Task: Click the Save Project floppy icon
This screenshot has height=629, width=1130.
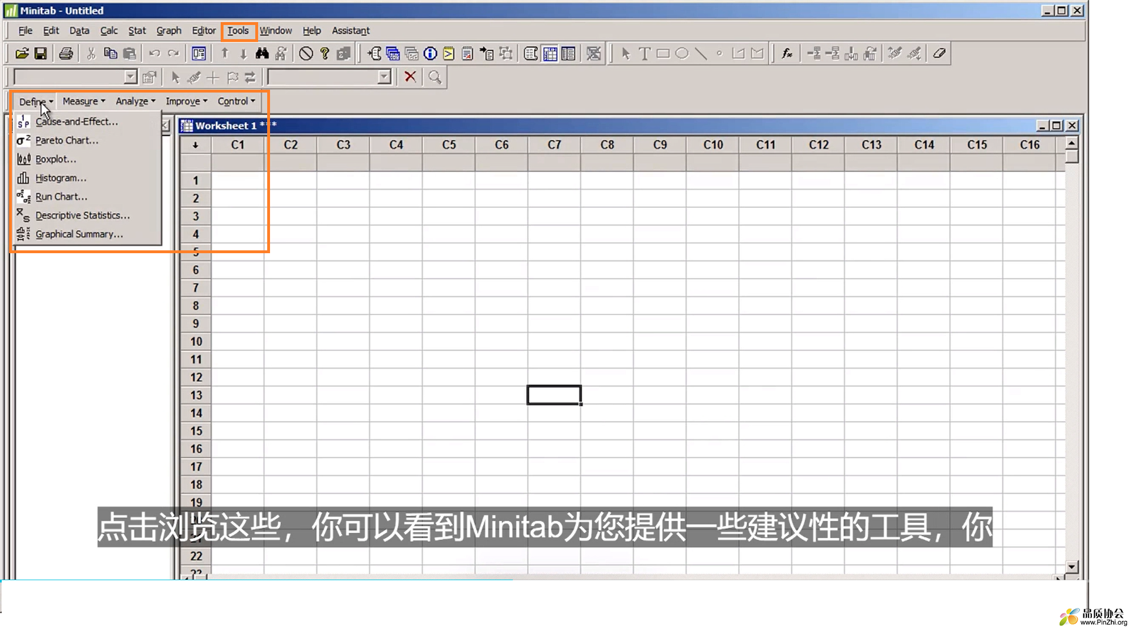Action: click(x=40, y=53)
